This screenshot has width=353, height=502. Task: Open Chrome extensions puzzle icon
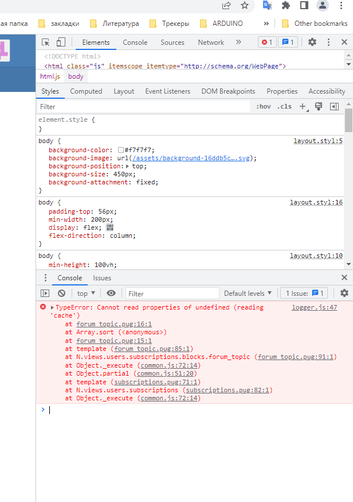(285, 6)
